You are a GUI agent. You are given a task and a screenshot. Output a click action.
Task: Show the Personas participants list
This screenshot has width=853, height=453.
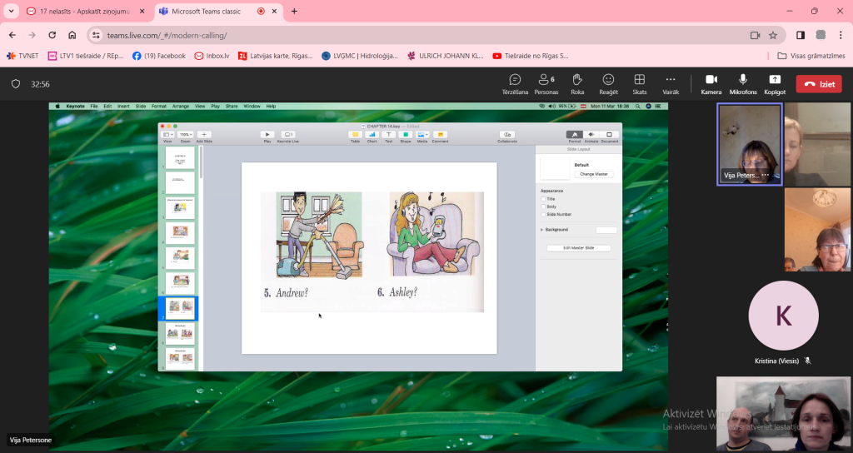pyautogui.click(x=546, y=84)
